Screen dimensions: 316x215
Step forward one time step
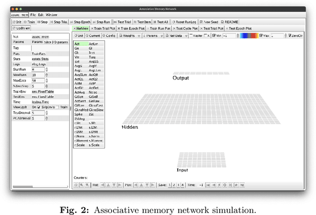(231, 185)
